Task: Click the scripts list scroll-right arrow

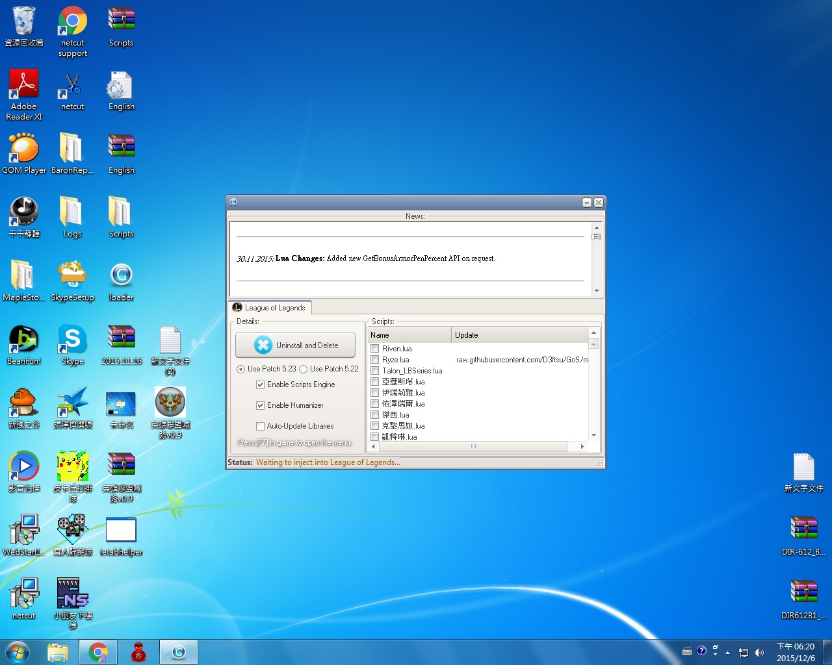Action: point(582,446)
